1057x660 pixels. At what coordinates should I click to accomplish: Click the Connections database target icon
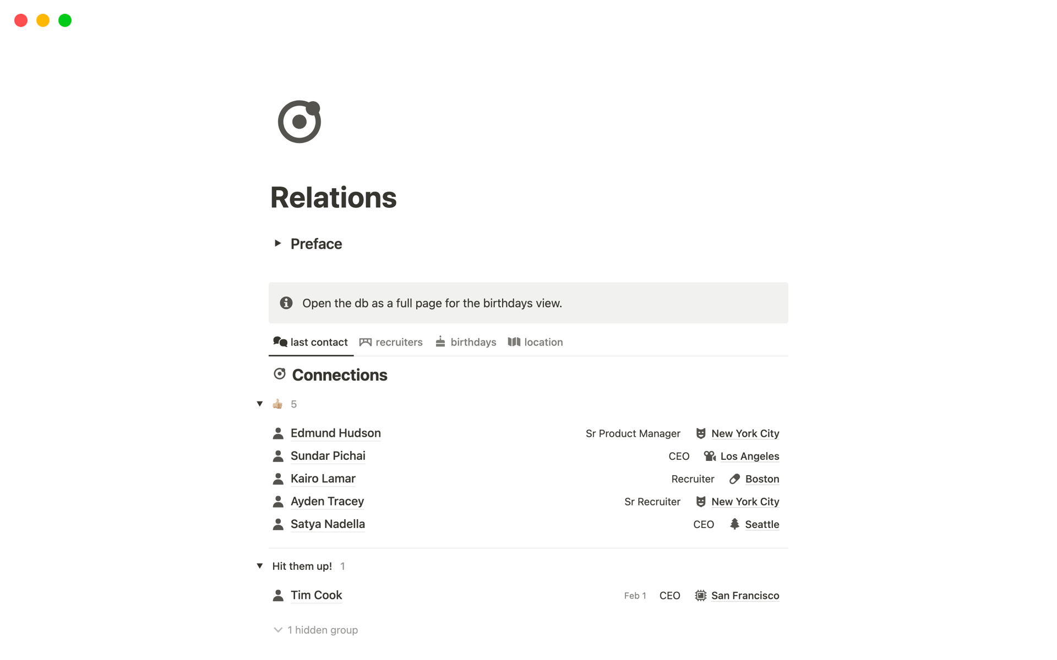click(x=280, y=374)
